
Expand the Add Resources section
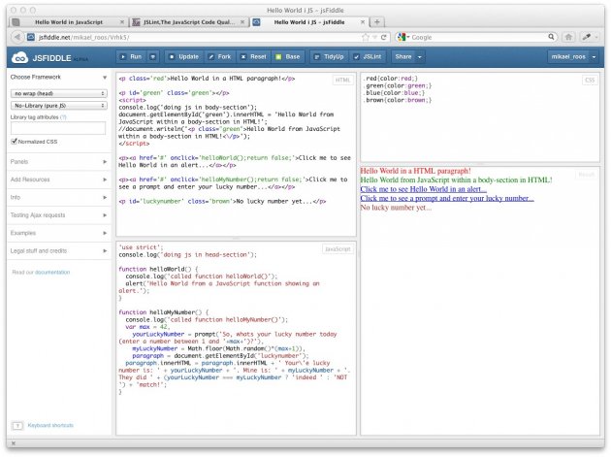click(x=58, y=180)
